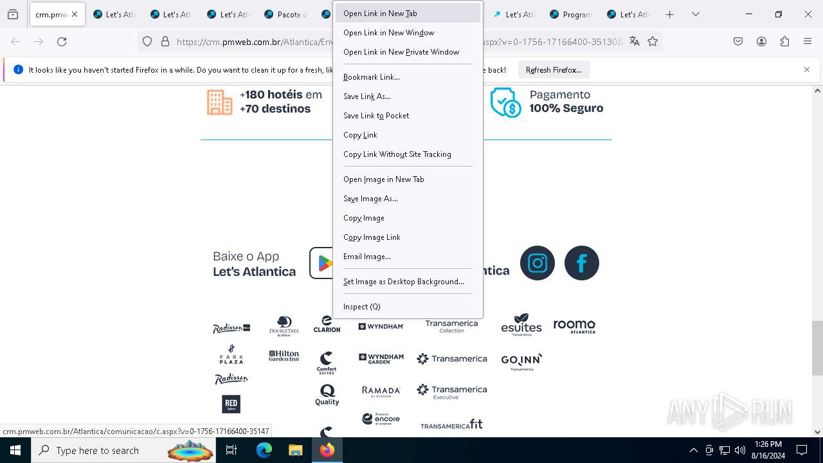Choose Copy Link Without Site Tracking
The height and width of the screenshot is (463, 823).
click(x=408, y=154)
